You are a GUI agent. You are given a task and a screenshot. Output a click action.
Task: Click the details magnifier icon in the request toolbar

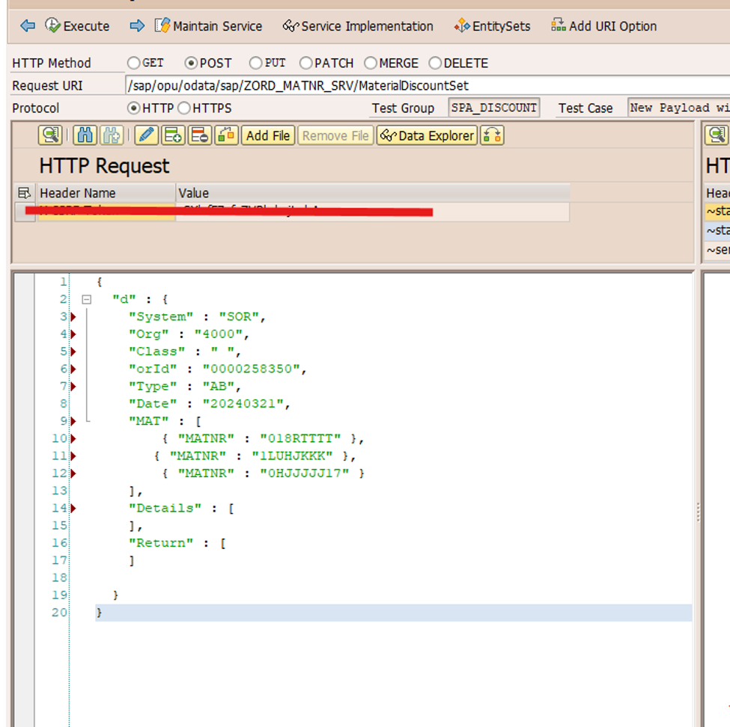click(50, 135)
